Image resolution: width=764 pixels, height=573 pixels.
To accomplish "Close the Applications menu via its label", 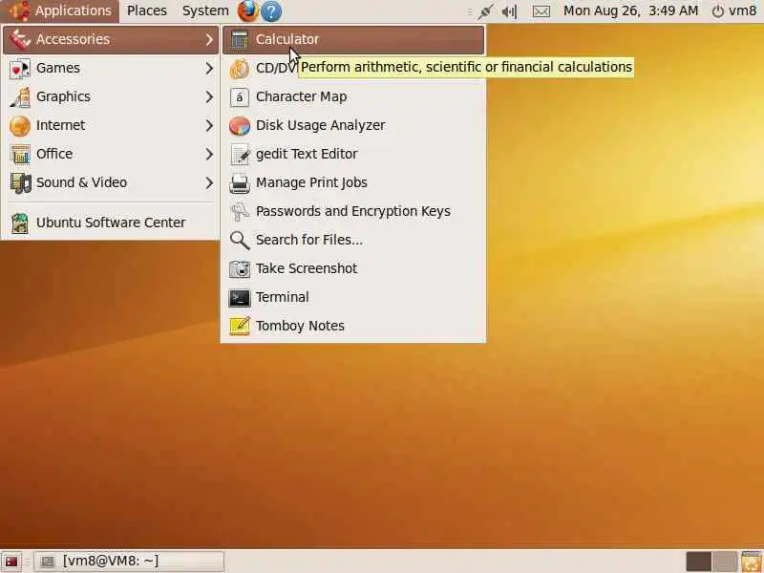I will click(74, 11).
